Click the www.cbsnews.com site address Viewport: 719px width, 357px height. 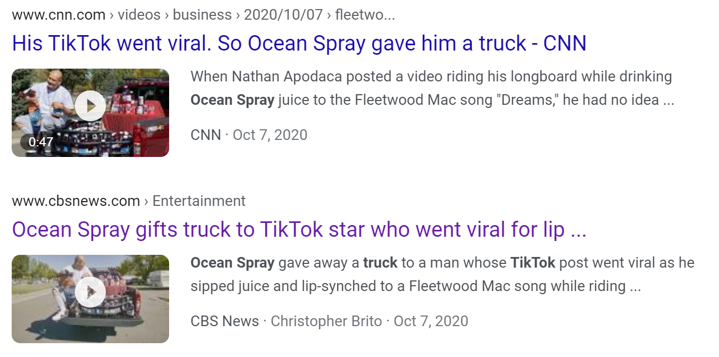76,201
